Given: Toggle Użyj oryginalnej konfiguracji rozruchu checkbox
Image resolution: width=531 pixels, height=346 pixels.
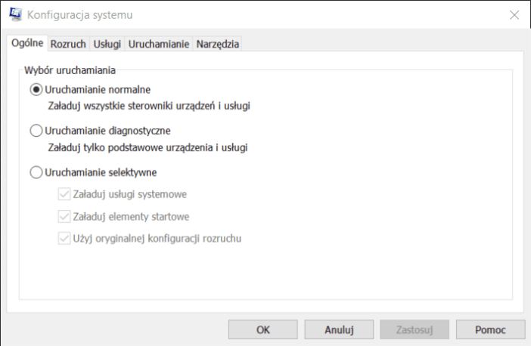Looking at the screenshot, I should click(x=64, y=239).
